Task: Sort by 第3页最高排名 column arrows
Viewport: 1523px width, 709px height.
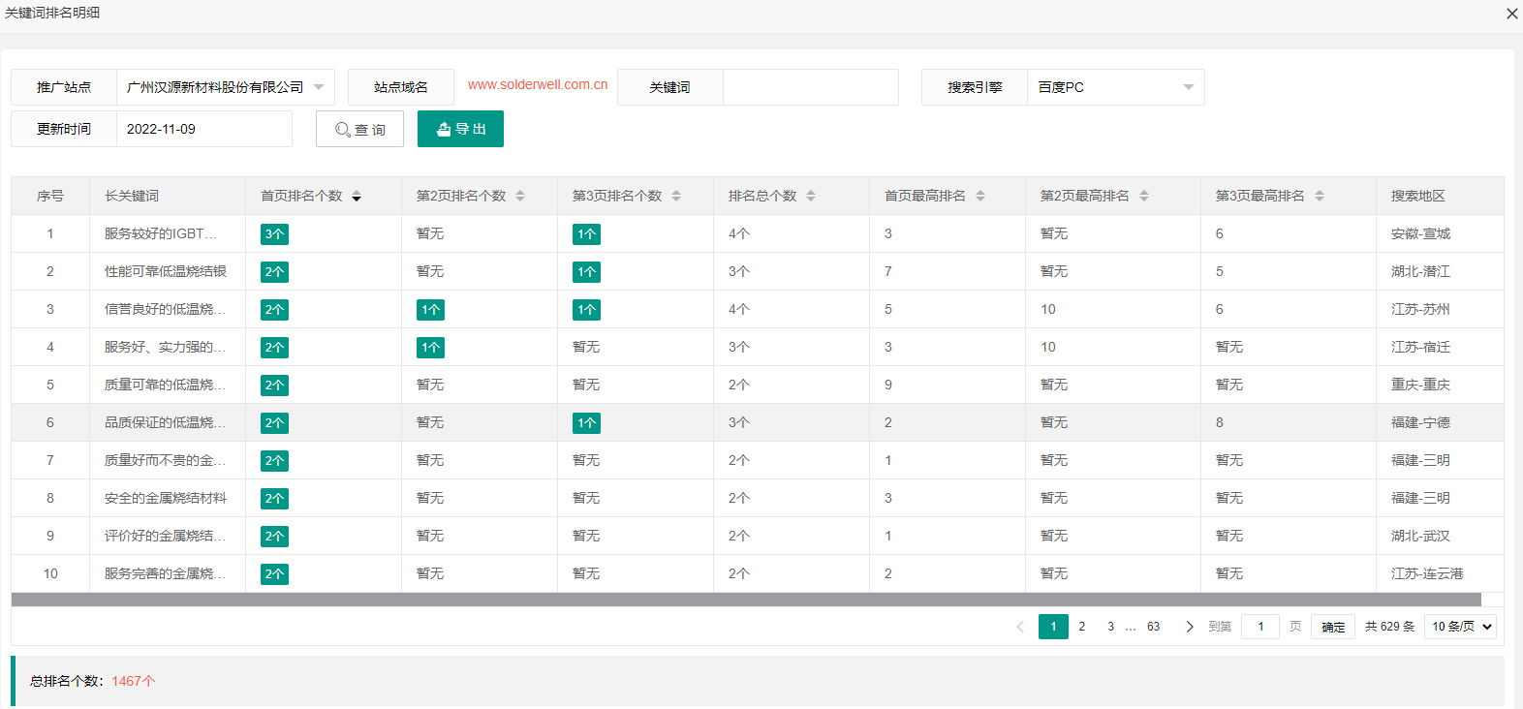Action: 1320,197
